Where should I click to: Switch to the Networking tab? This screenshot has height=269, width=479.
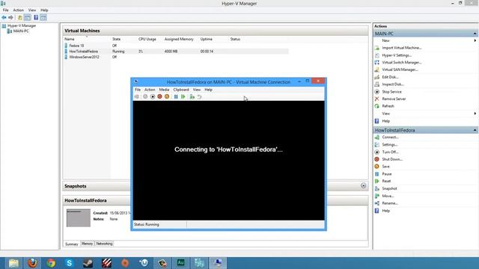click(104, 244)
